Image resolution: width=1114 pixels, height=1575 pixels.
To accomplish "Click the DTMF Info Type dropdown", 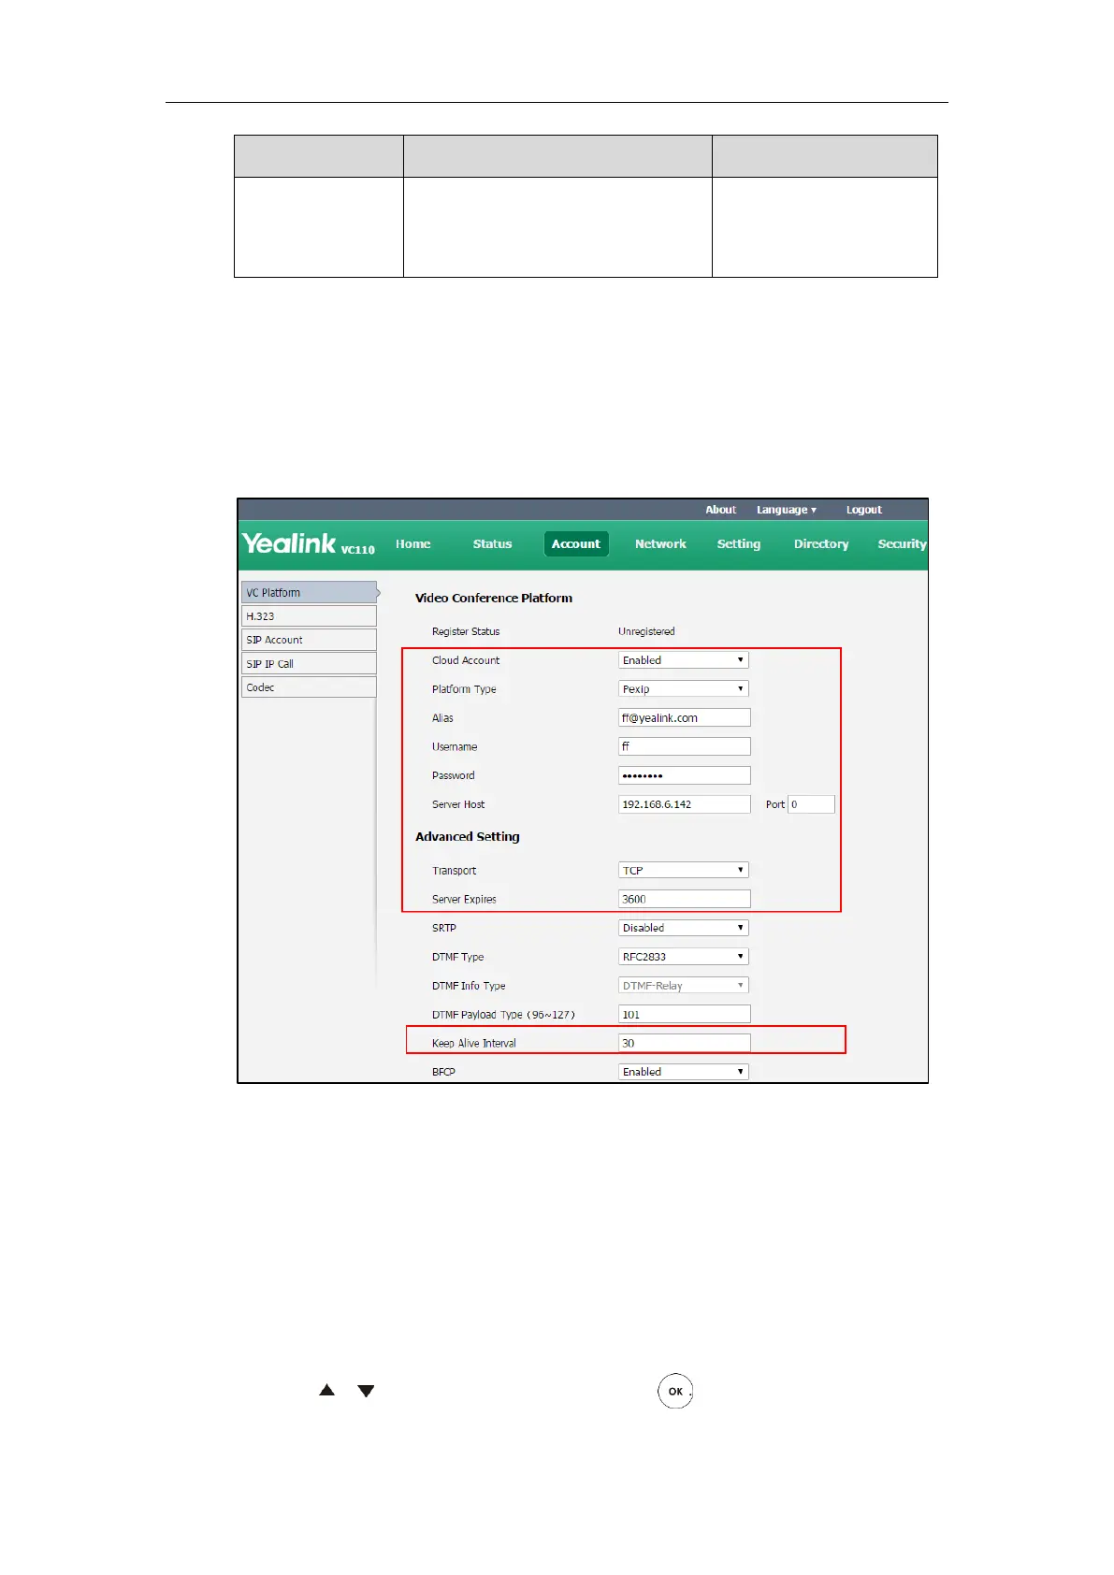I will pyautogui.click(x=684, y=986).
